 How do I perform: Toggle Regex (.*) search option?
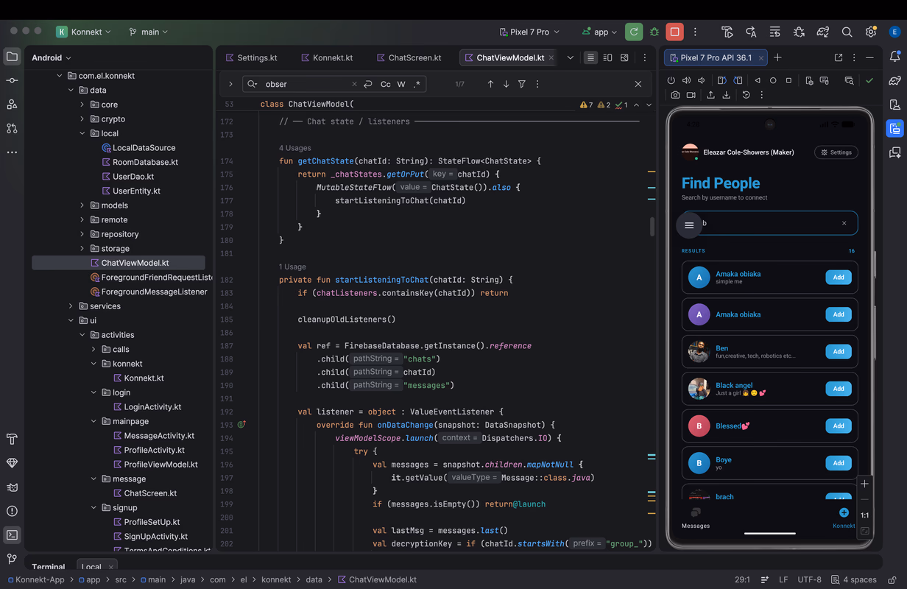[x=417, y=84]
